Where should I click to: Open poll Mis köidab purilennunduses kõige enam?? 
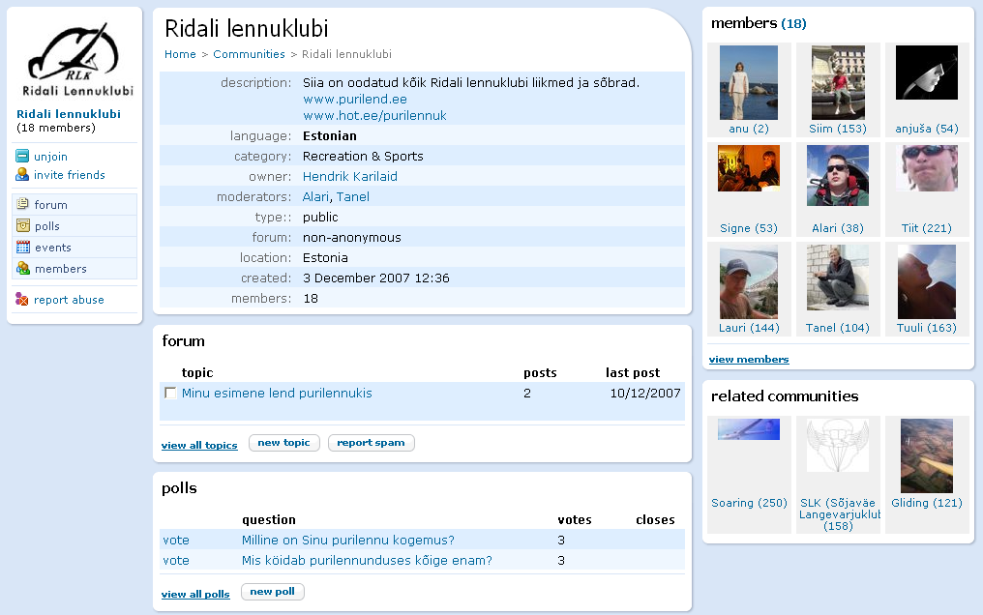[x=367, y=560]
